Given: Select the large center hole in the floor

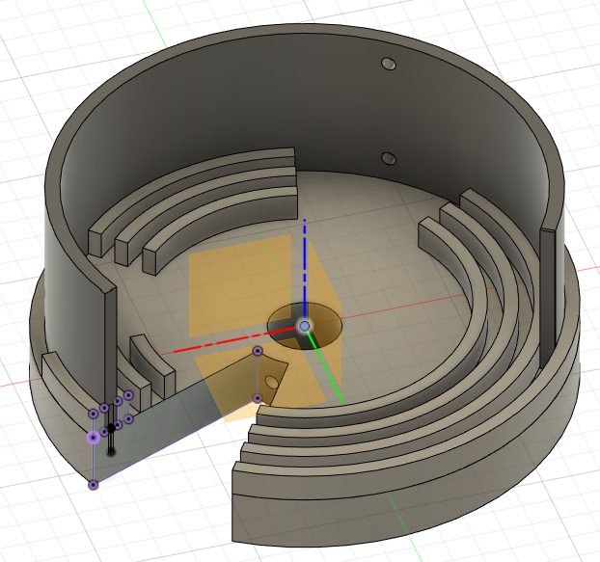Looking at the screenshot, I should pyautogui.click(x=304, y=326).
